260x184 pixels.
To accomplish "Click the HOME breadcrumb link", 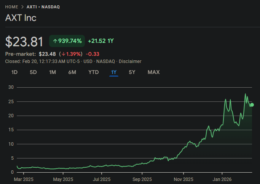I will pos(11,7).
